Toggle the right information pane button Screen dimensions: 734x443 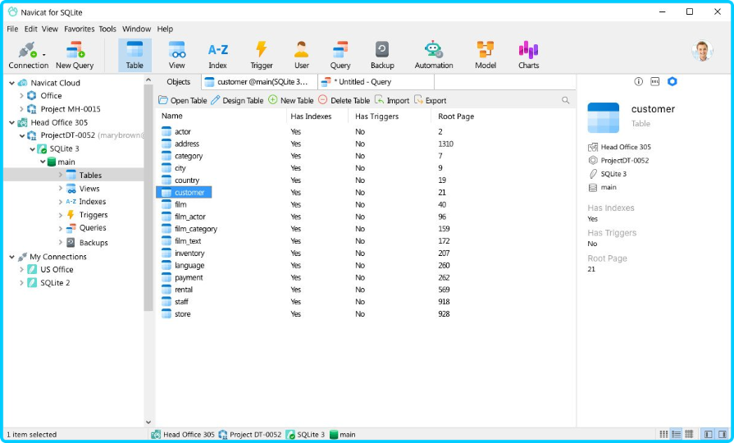[x=722, y=434]
